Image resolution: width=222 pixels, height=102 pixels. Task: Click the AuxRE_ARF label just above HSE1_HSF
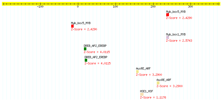click(143, 68)
